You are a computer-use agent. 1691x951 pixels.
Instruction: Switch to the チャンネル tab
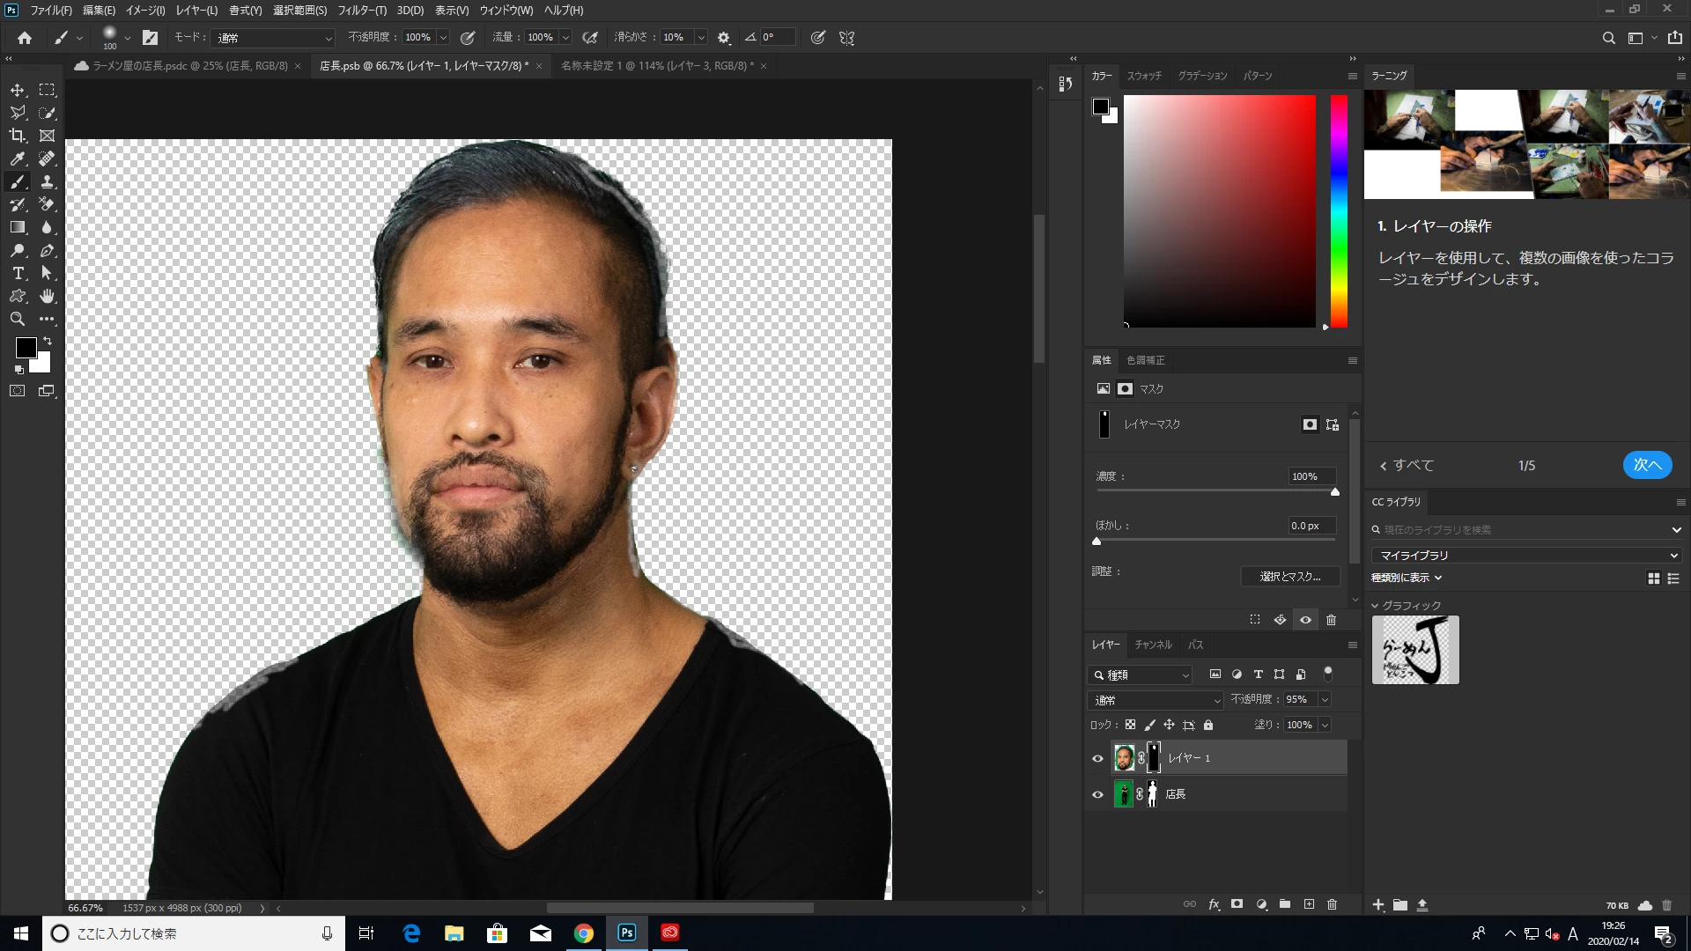point(1153,645)
